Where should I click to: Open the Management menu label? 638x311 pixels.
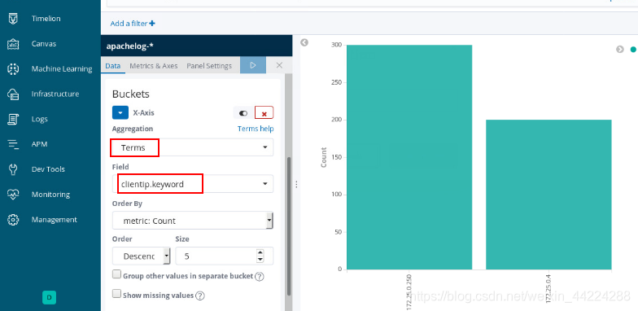[x=54, y=220]
